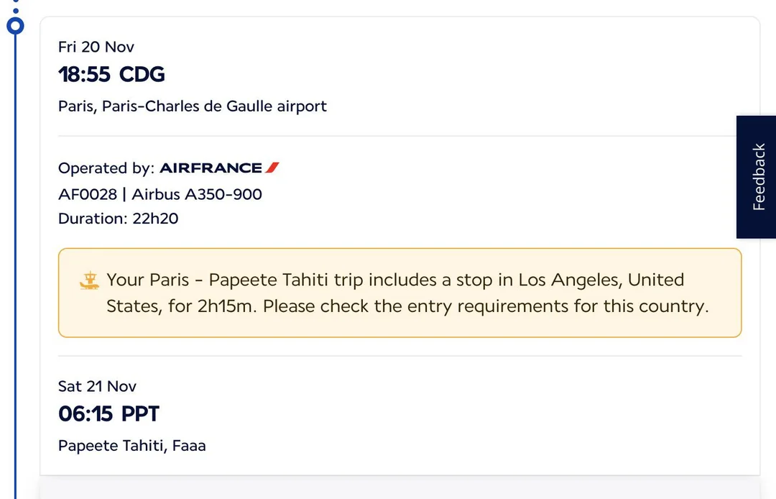
Task: Click the vertical blue timeline line
Action: click(15, 252)
